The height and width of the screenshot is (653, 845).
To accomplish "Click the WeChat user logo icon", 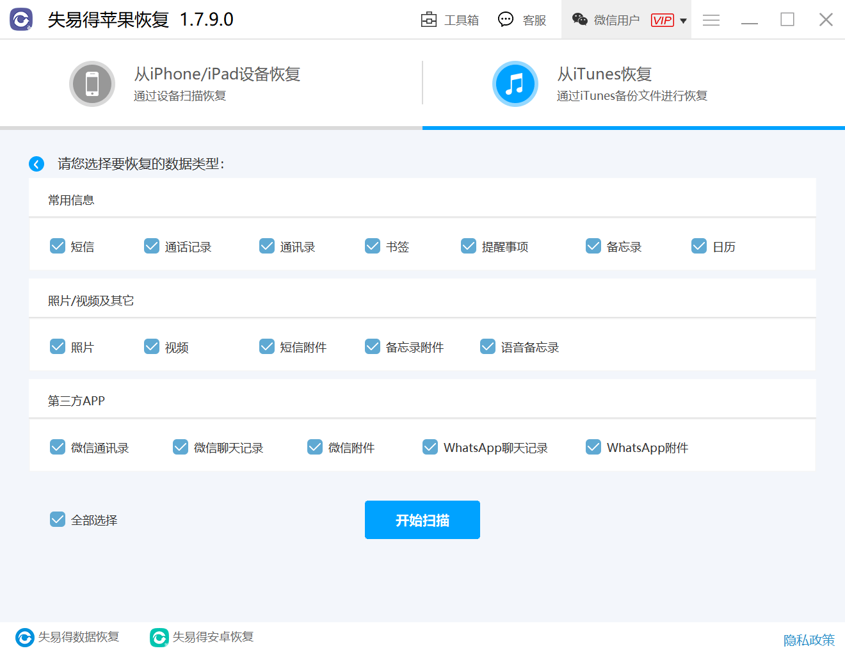I will click(x=580, y=20).
